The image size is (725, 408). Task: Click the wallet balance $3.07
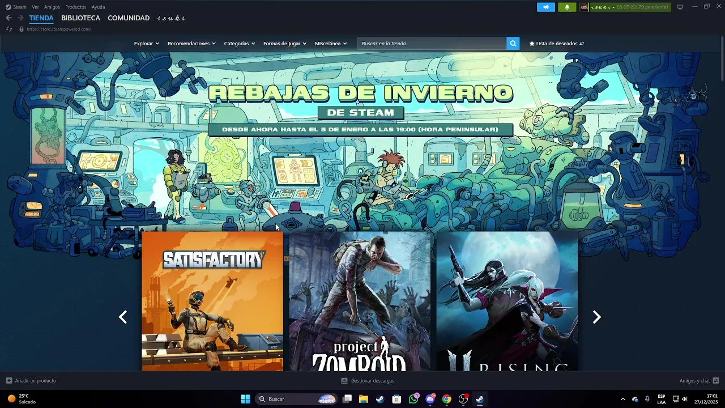click(x=642, y=7)
